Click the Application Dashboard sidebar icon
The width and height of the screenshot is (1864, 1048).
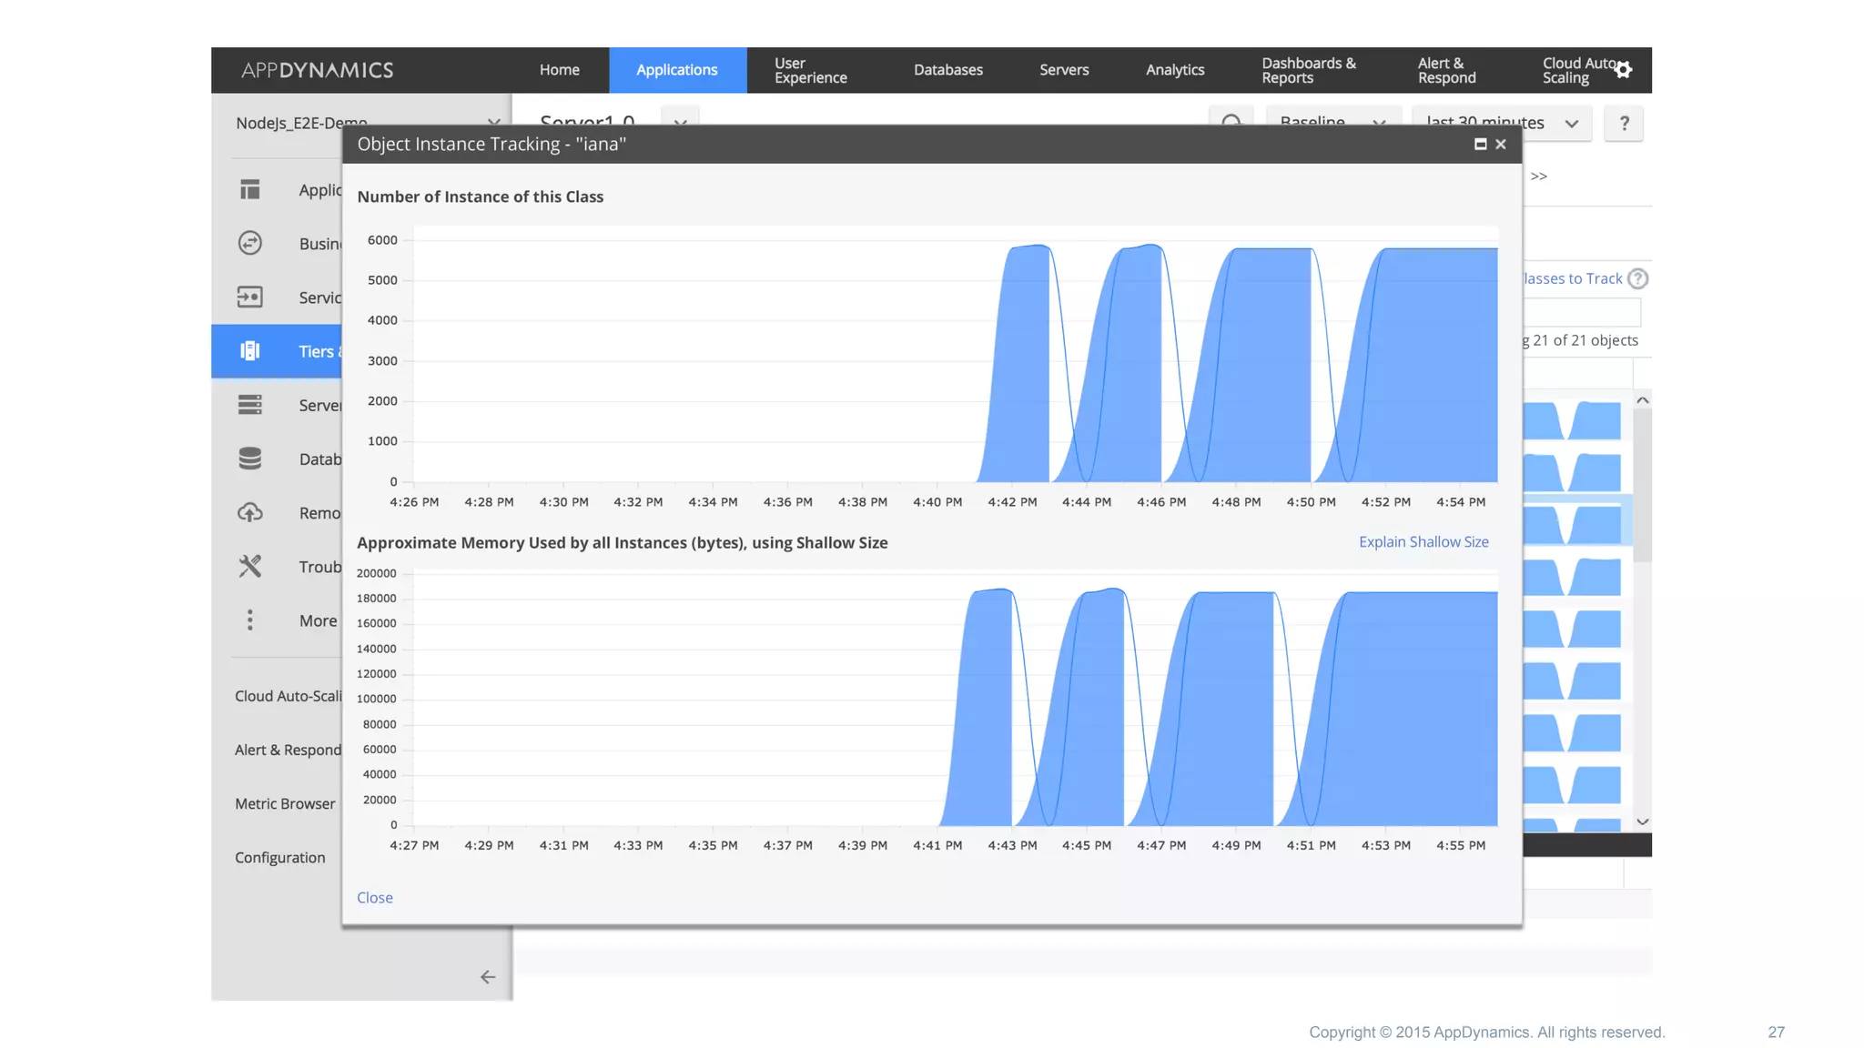pyautogui.click(x=249, y=189)
